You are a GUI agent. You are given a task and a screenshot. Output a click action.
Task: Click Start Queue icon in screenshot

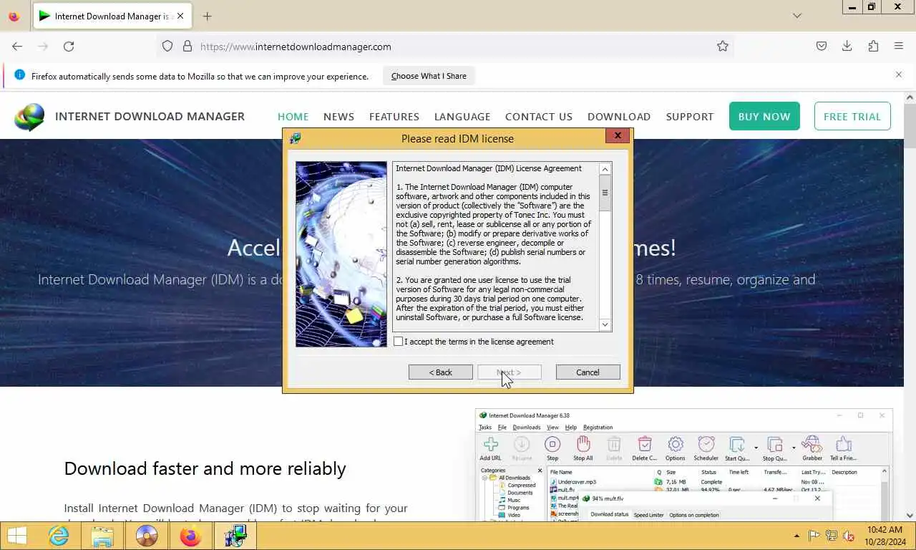[737, 449]
